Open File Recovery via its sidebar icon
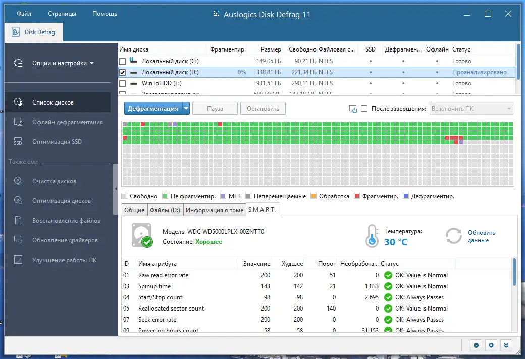 point(18,221)
